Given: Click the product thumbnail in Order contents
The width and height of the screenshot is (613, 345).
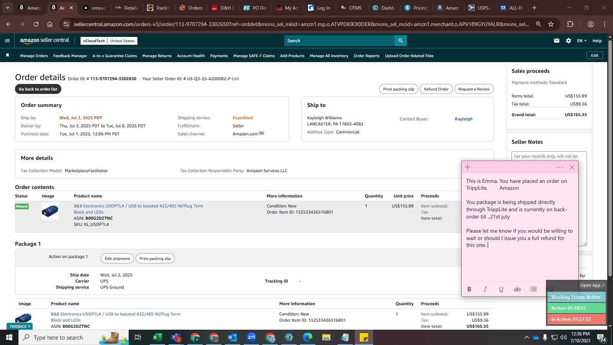Looking at the screenshot, I should coord(50,211).
